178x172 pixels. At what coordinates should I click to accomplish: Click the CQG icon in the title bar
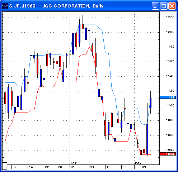[x=5, y=6]
